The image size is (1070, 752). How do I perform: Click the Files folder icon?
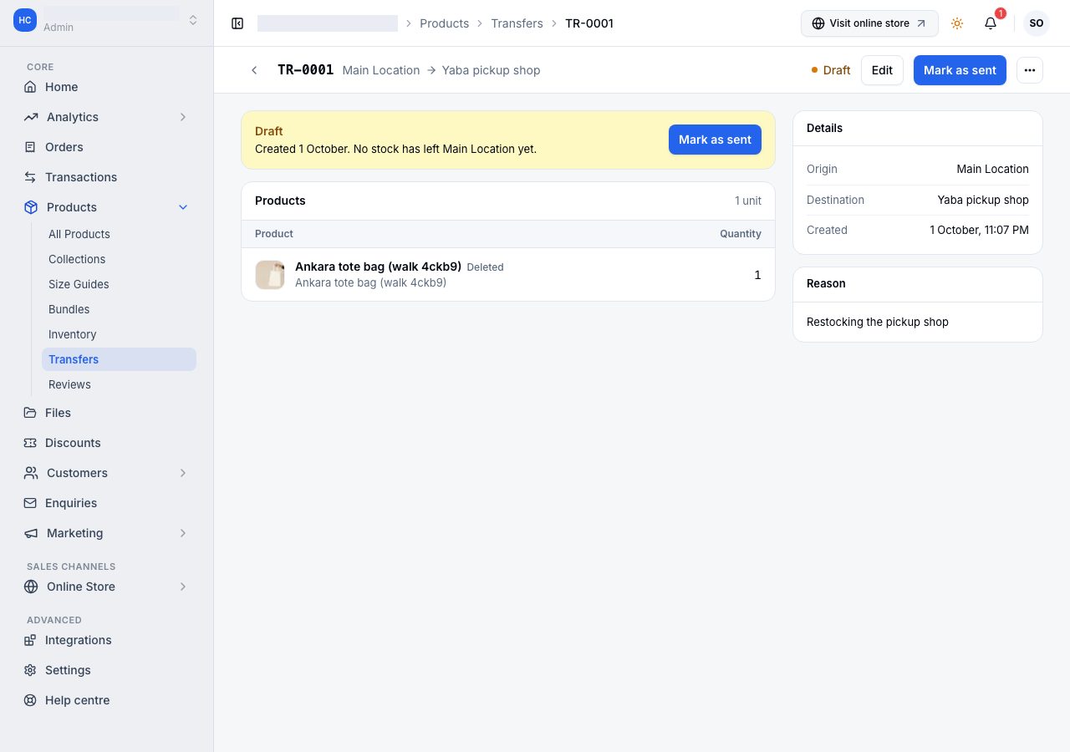tap(30, 413)
